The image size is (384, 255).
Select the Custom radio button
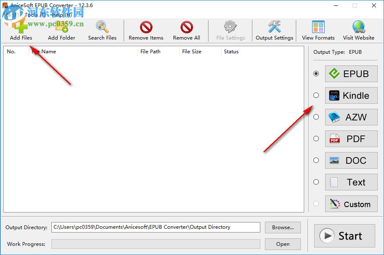(x=316, y=203)
